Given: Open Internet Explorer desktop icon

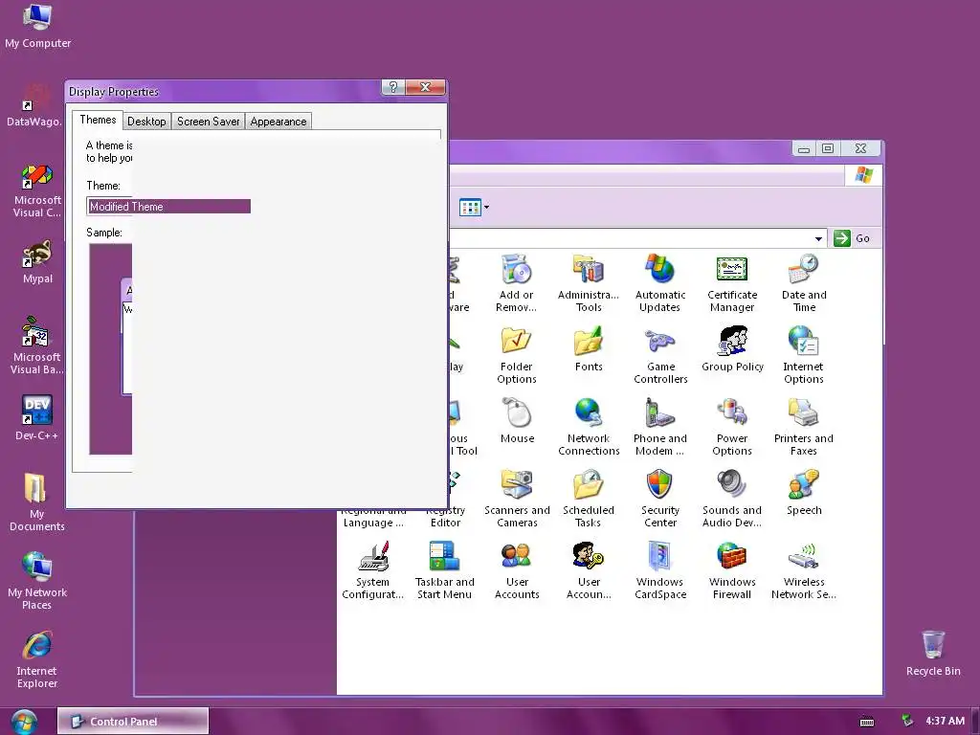Looking at the screenshot, I should (x=37, y=659).
